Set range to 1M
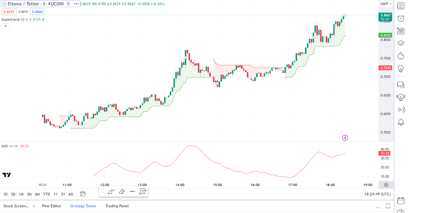Screen dimensions: 439x213 pyautogui.click(x=21, y=194)
